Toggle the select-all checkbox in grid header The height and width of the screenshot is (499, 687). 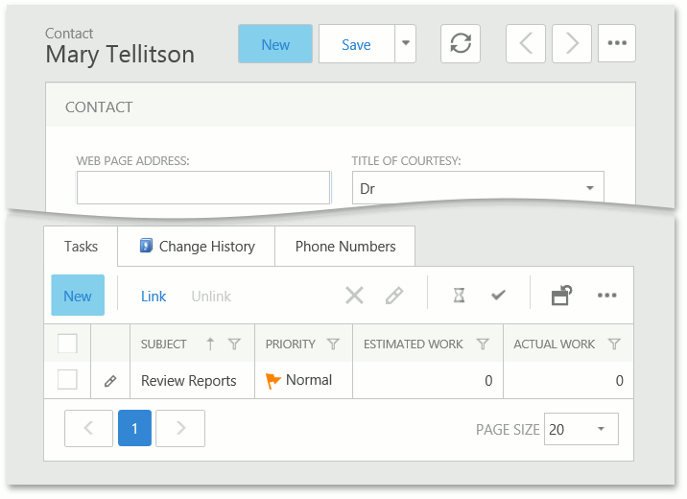pos(67,344)
